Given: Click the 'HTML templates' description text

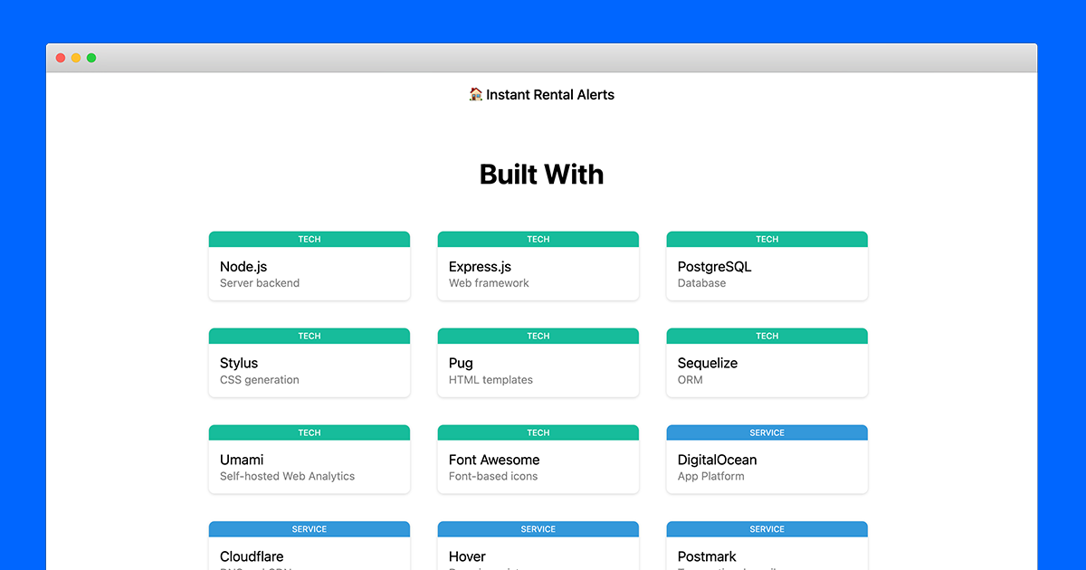Looking at the screenshot, I should click(x=491, y=380).
